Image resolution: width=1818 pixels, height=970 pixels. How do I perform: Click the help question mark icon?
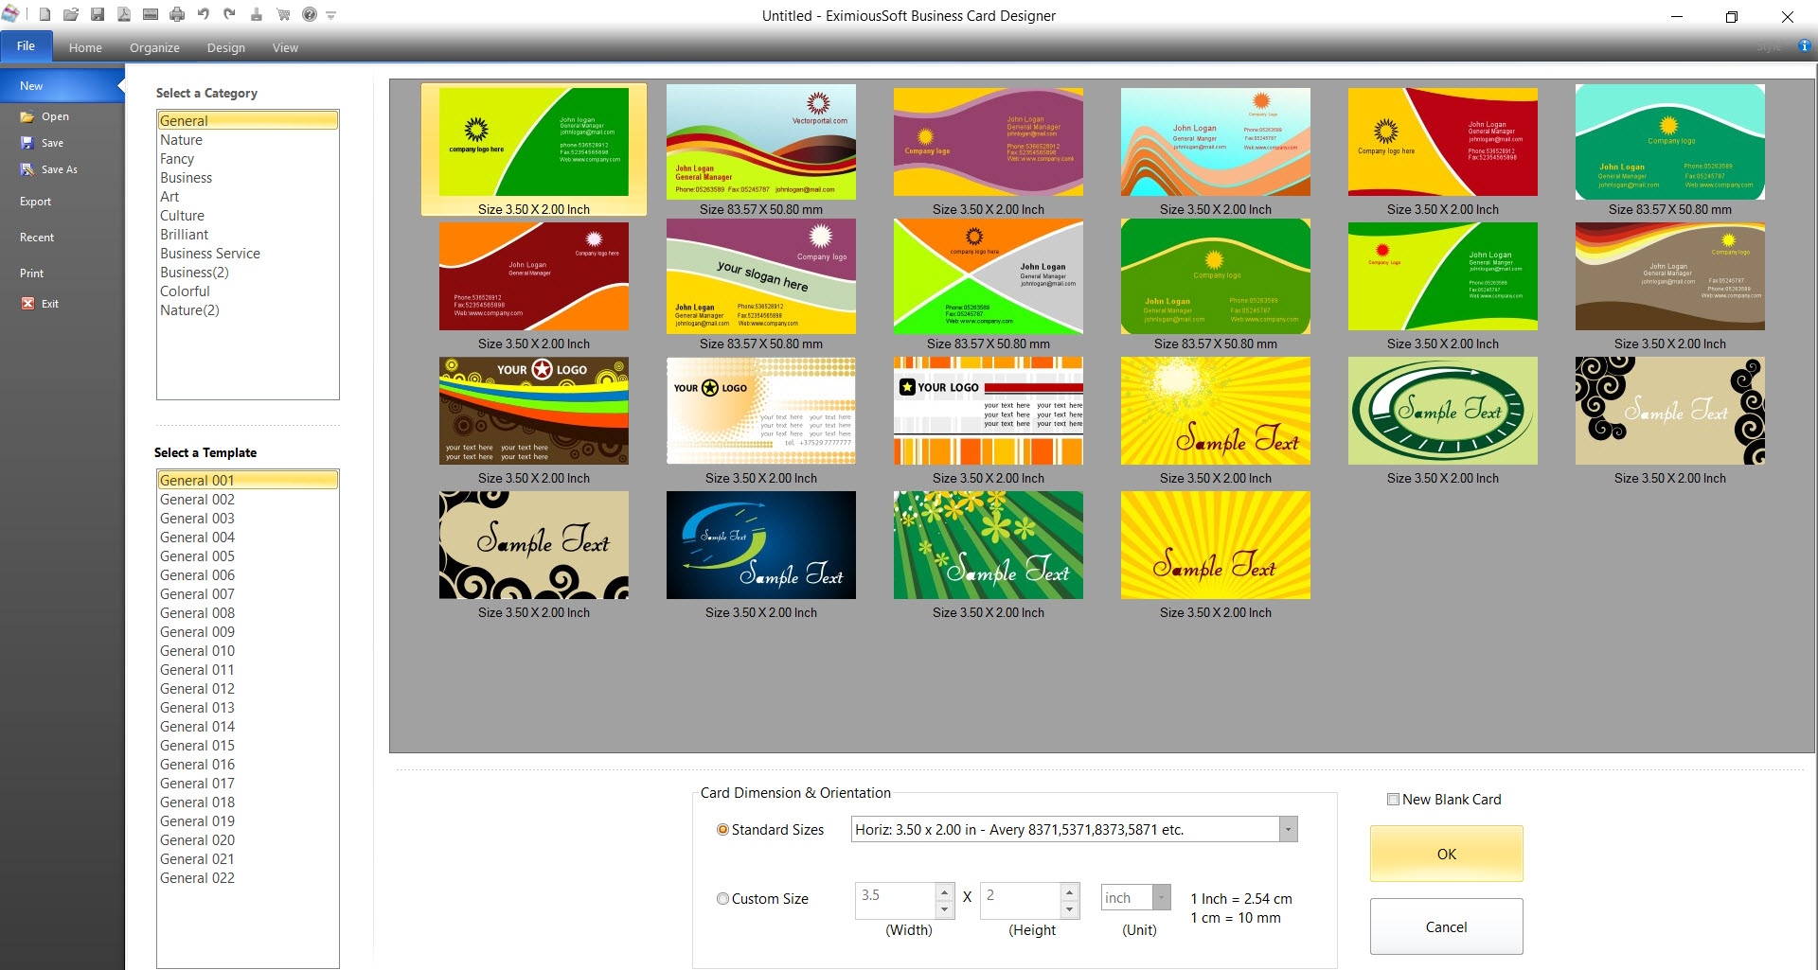pyautogui.click(x=310, y=15)
